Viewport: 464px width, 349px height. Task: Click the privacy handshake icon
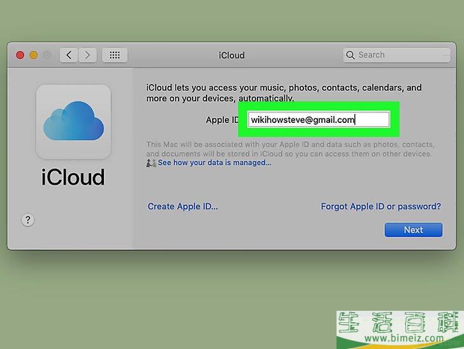[x=151, y=163]
